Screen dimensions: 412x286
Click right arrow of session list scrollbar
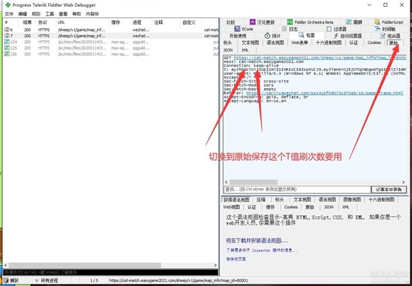[x=215, y=265]
